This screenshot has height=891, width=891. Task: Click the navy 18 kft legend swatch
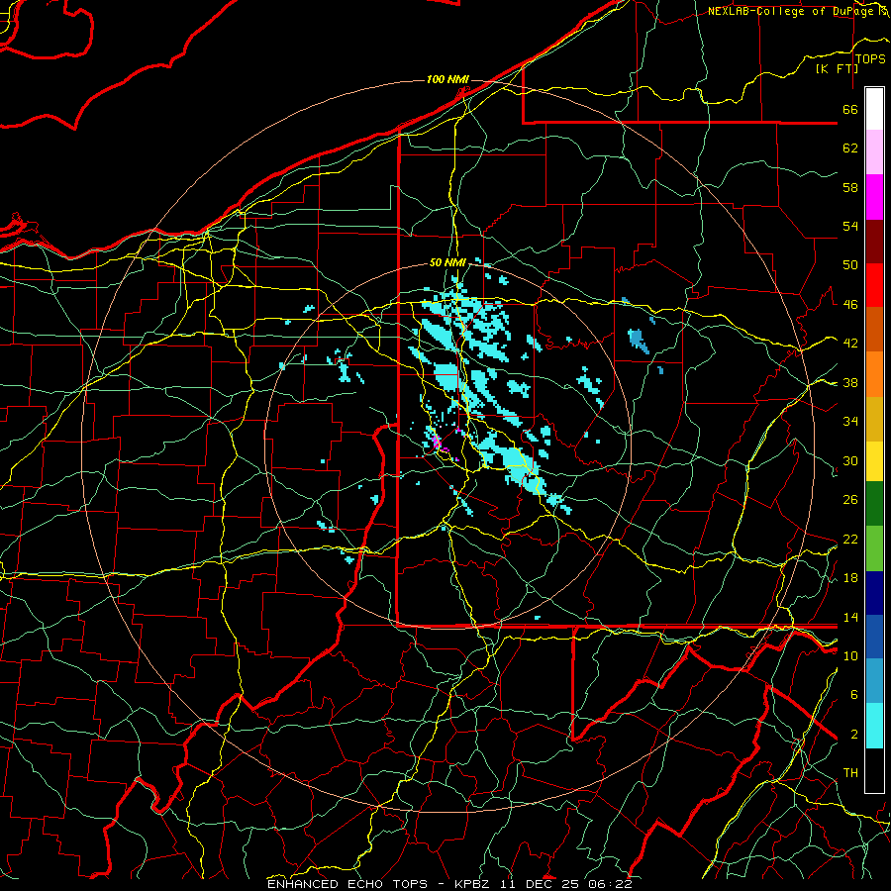click(x=874, y=593)
